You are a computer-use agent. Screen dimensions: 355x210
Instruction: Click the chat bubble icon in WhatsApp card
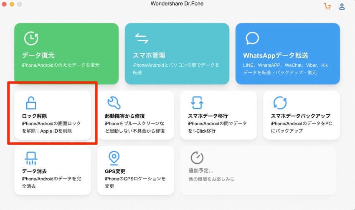(252, 38)
